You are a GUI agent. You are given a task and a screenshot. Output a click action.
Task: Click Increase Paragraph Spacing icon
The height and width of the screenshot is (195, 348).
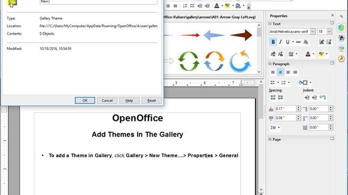pos(273,97)
